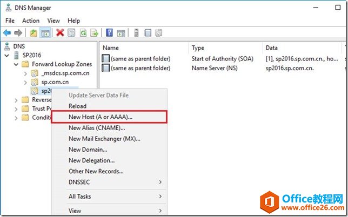Image resolution: width=348 pixels, height=217 pixels.
Task: Click the Properties toolbar icon
Action: click(71, 33)
